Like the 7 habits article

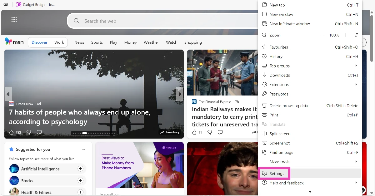[12, 132]
